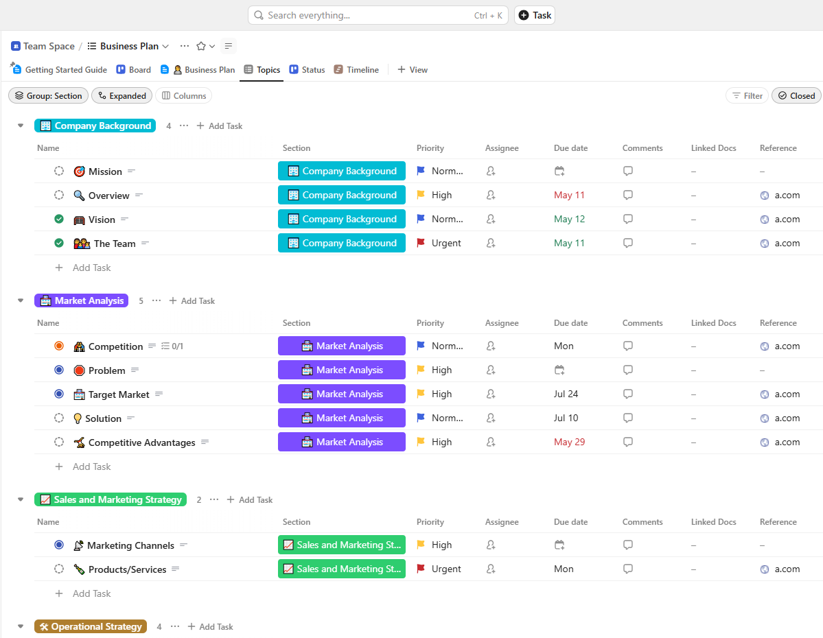Screen dimensions: 823x638
Task: Toggle the Closed tasks filter
Action: [x=796, y=96]
